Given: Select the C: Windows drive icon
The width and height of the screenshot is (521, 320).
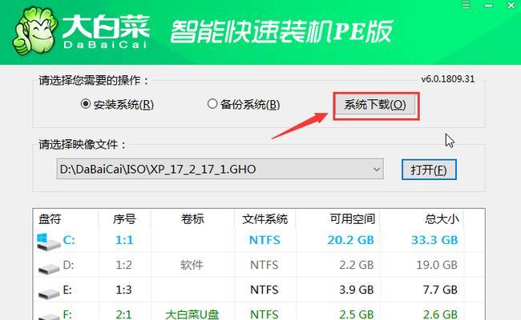Looking at the screenshot, I should tap(49, 241).
